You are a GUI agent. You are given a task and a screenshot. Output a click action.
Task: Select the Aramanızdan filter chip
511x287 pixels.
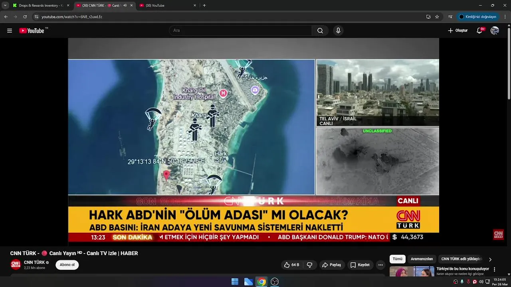(x=422, y=259)
